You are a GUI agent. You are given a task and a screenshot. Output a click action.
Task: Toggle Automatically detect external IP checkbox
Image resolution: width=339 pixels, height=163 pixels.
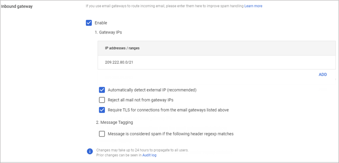(x=102, y=90)
